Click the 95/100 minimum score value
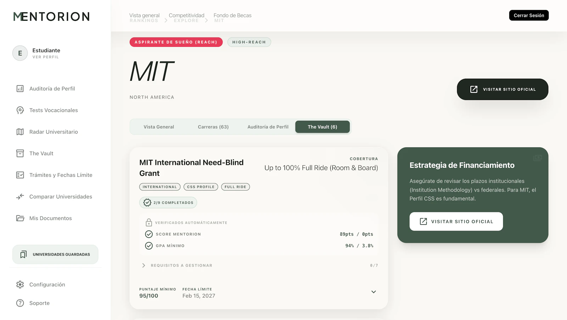Image resolution: width=567 pixels, height=320 pixels. pyautogui.click(x=149, y=296)
